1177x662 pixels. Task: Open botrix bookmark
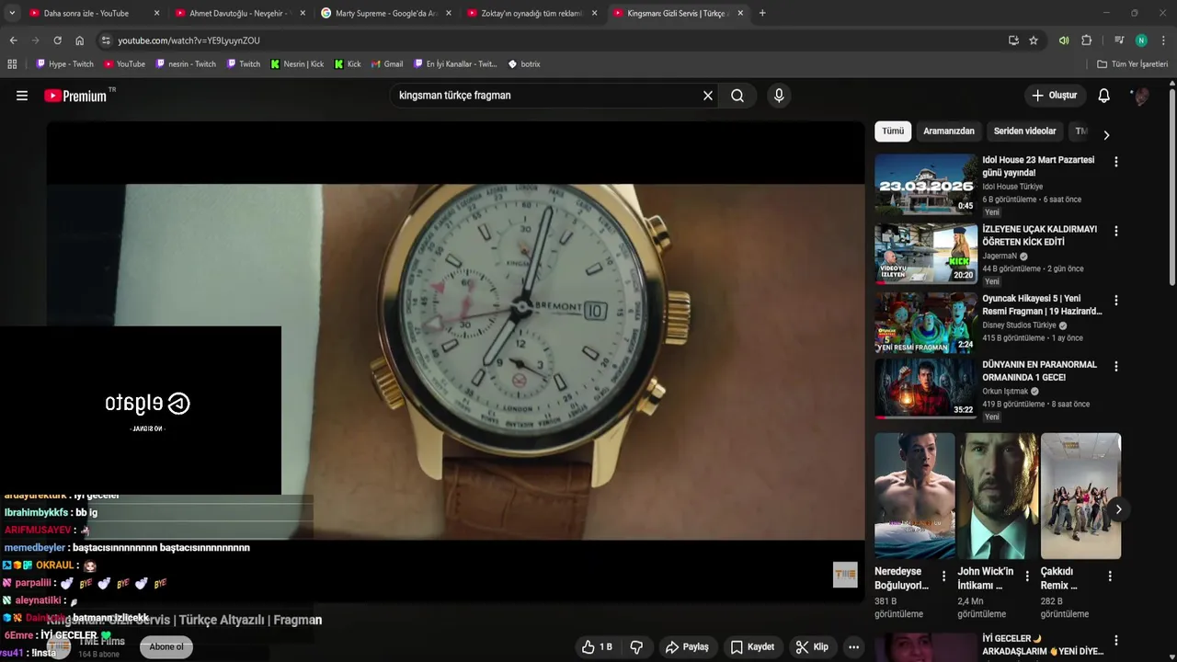point(524,64)
